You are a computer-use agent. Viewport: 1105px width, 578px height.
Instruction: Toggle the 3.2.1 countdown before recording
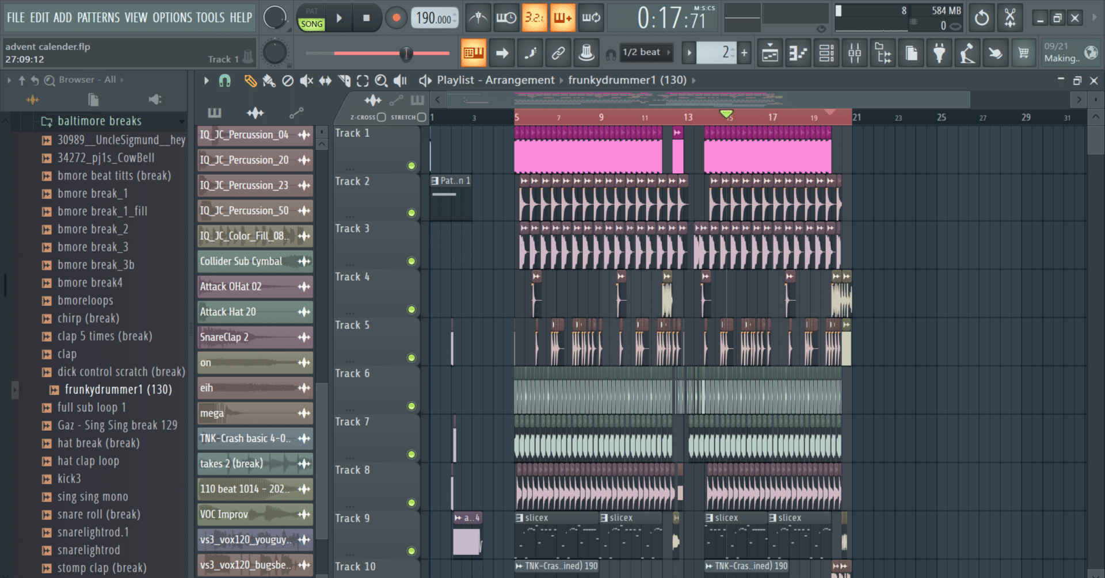tap(534, 18)
